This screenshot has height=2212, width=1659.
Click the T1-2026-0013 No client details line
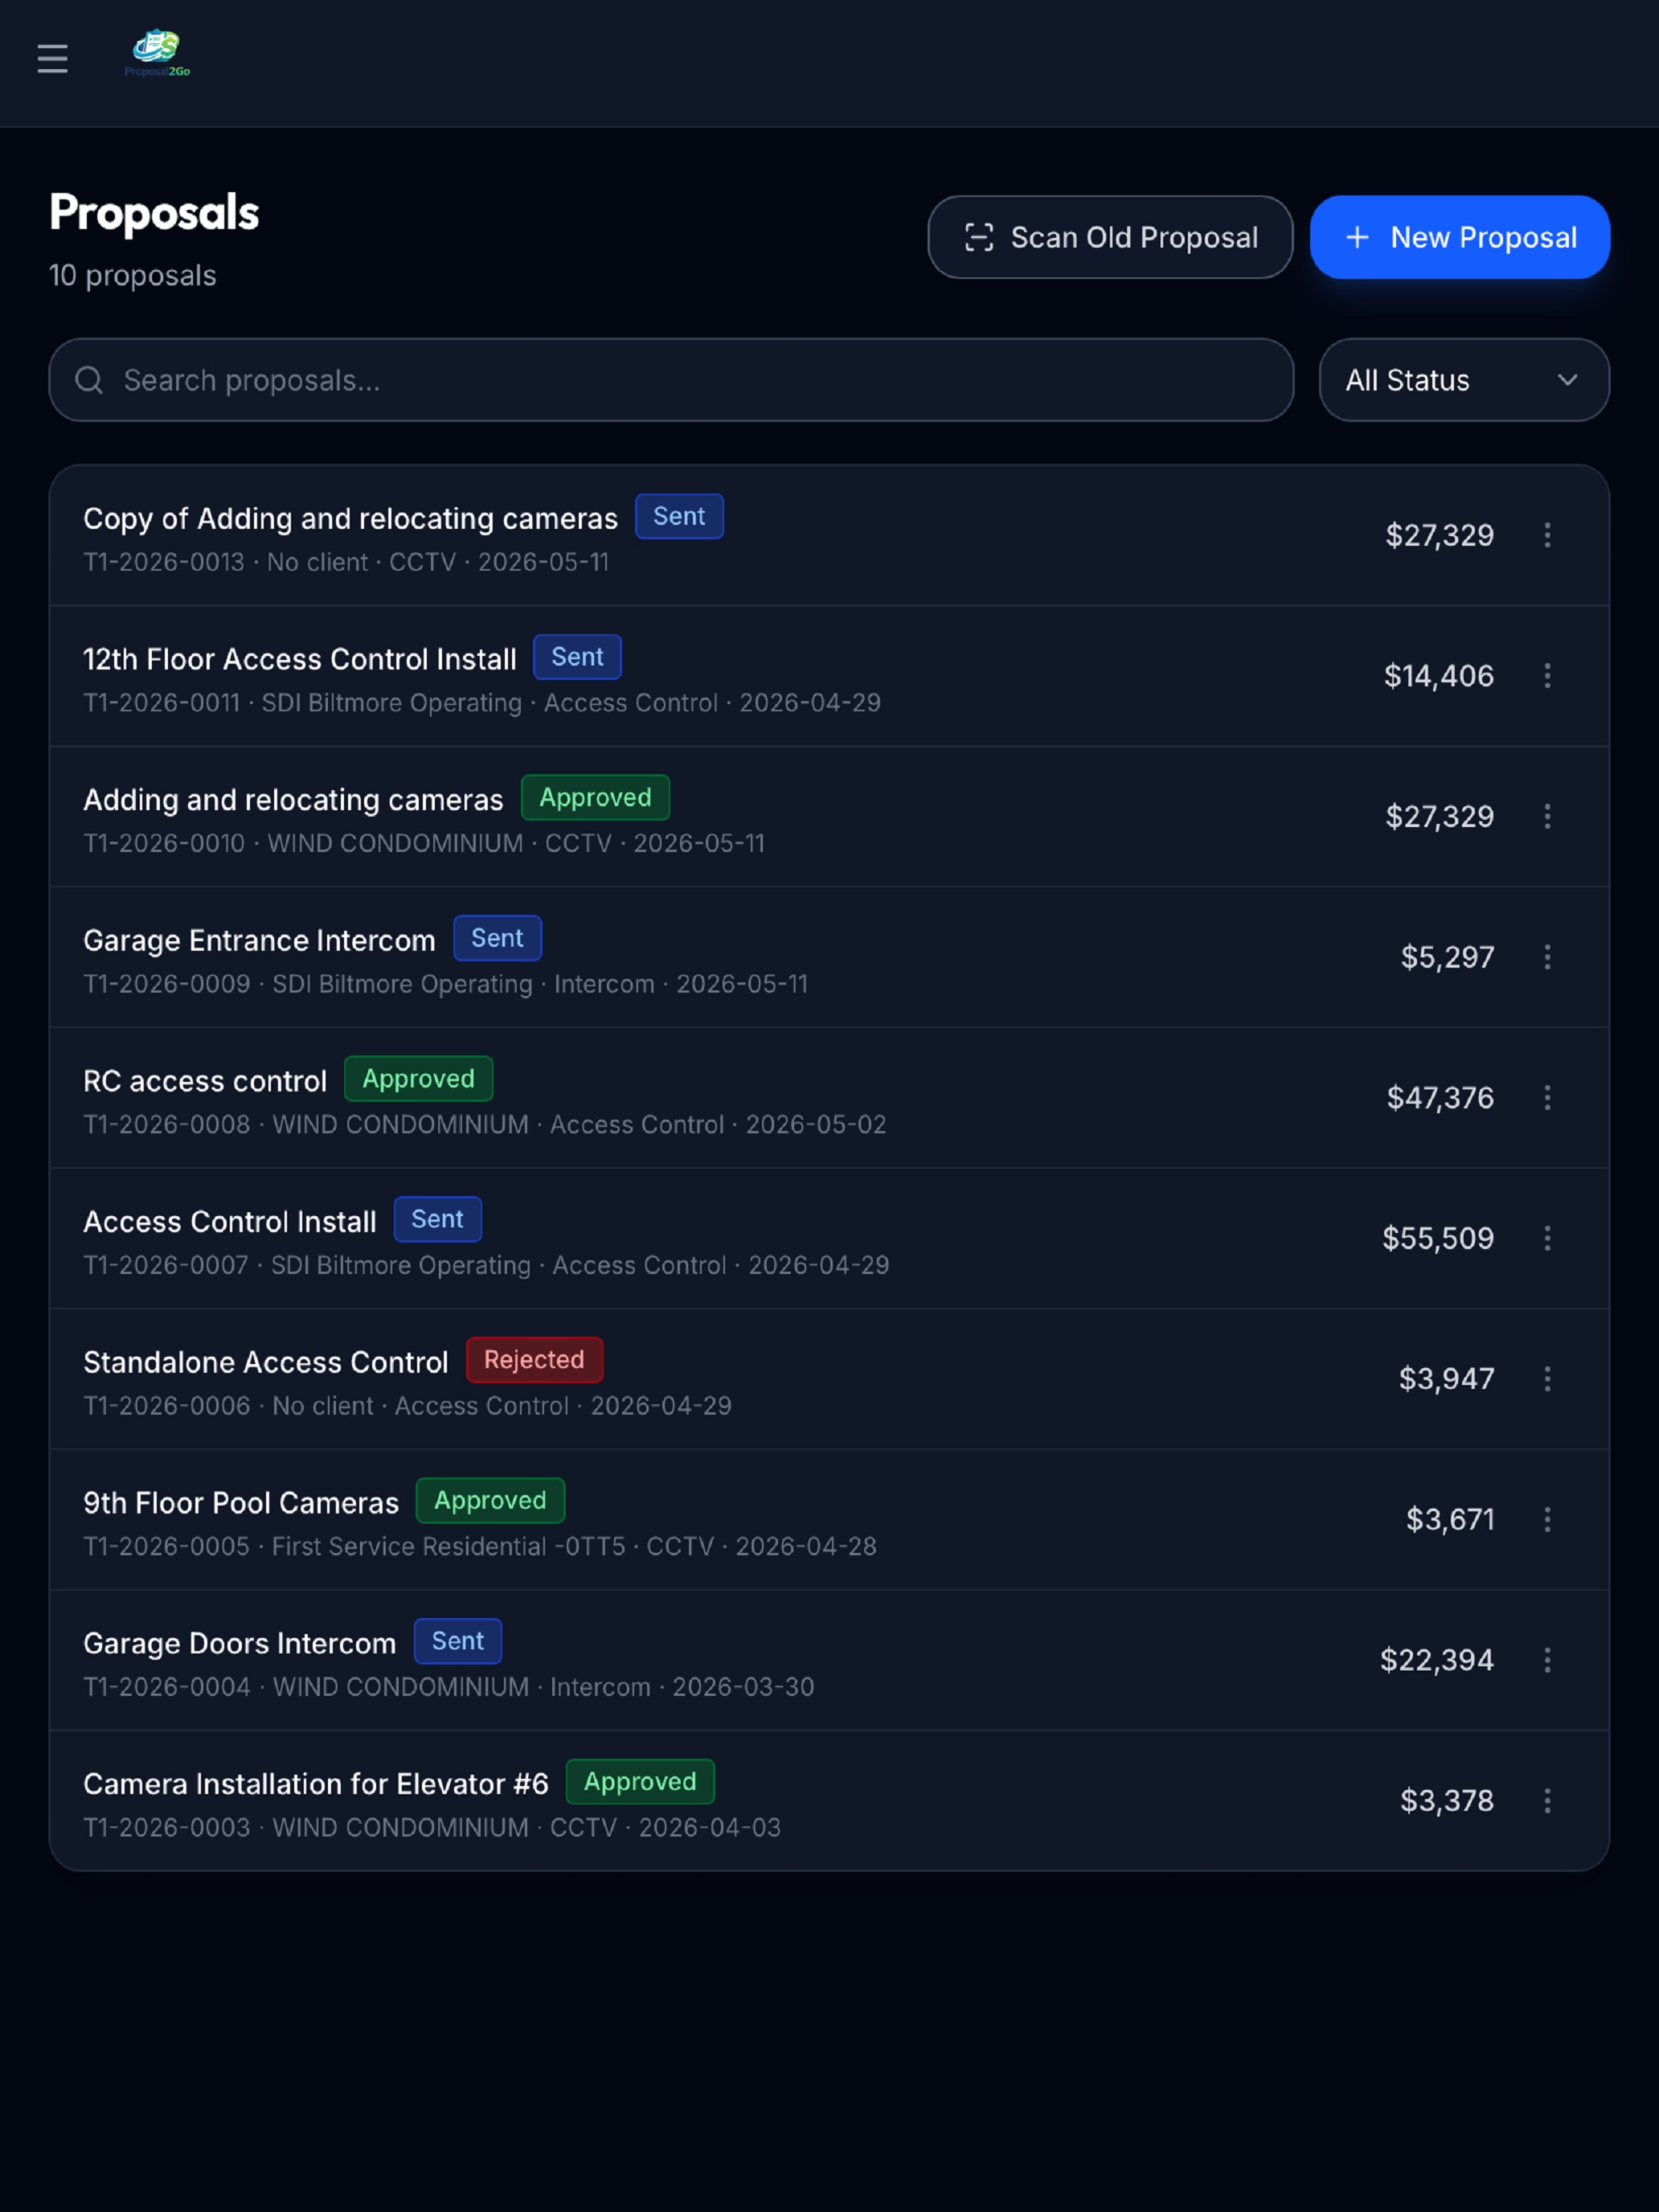coord(346,562)
